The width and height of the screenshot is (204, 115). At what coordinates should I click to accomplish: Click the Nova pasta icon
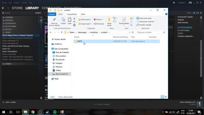pos(109,20)
